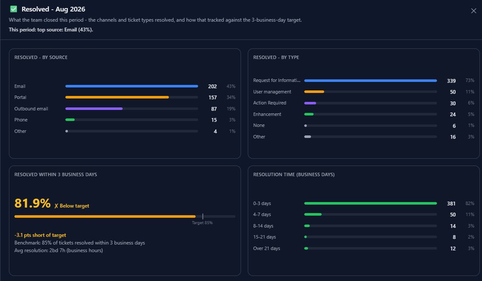The image size is (482, 281).
Task: Click the Resolved - By Type card title
Action: (276, 57)
